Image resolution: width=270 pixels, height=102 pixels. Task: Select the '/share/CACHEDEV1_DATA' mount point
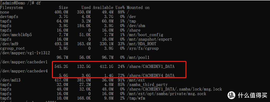pos(151,66)
